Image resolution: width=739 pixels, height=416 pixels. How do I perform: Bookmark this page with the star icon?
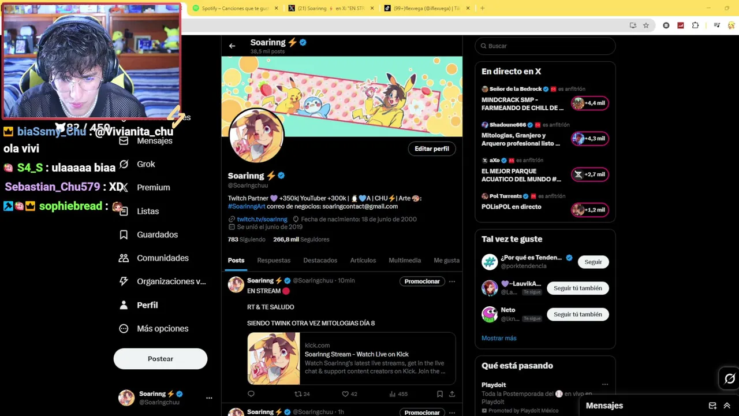pyautogui.click(x=646, y=25)
